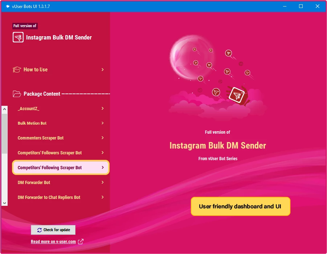327x254 pixels.
Task: Expand DM Forwarder to Chat Repliers chevron
Action: click(102, 197)
